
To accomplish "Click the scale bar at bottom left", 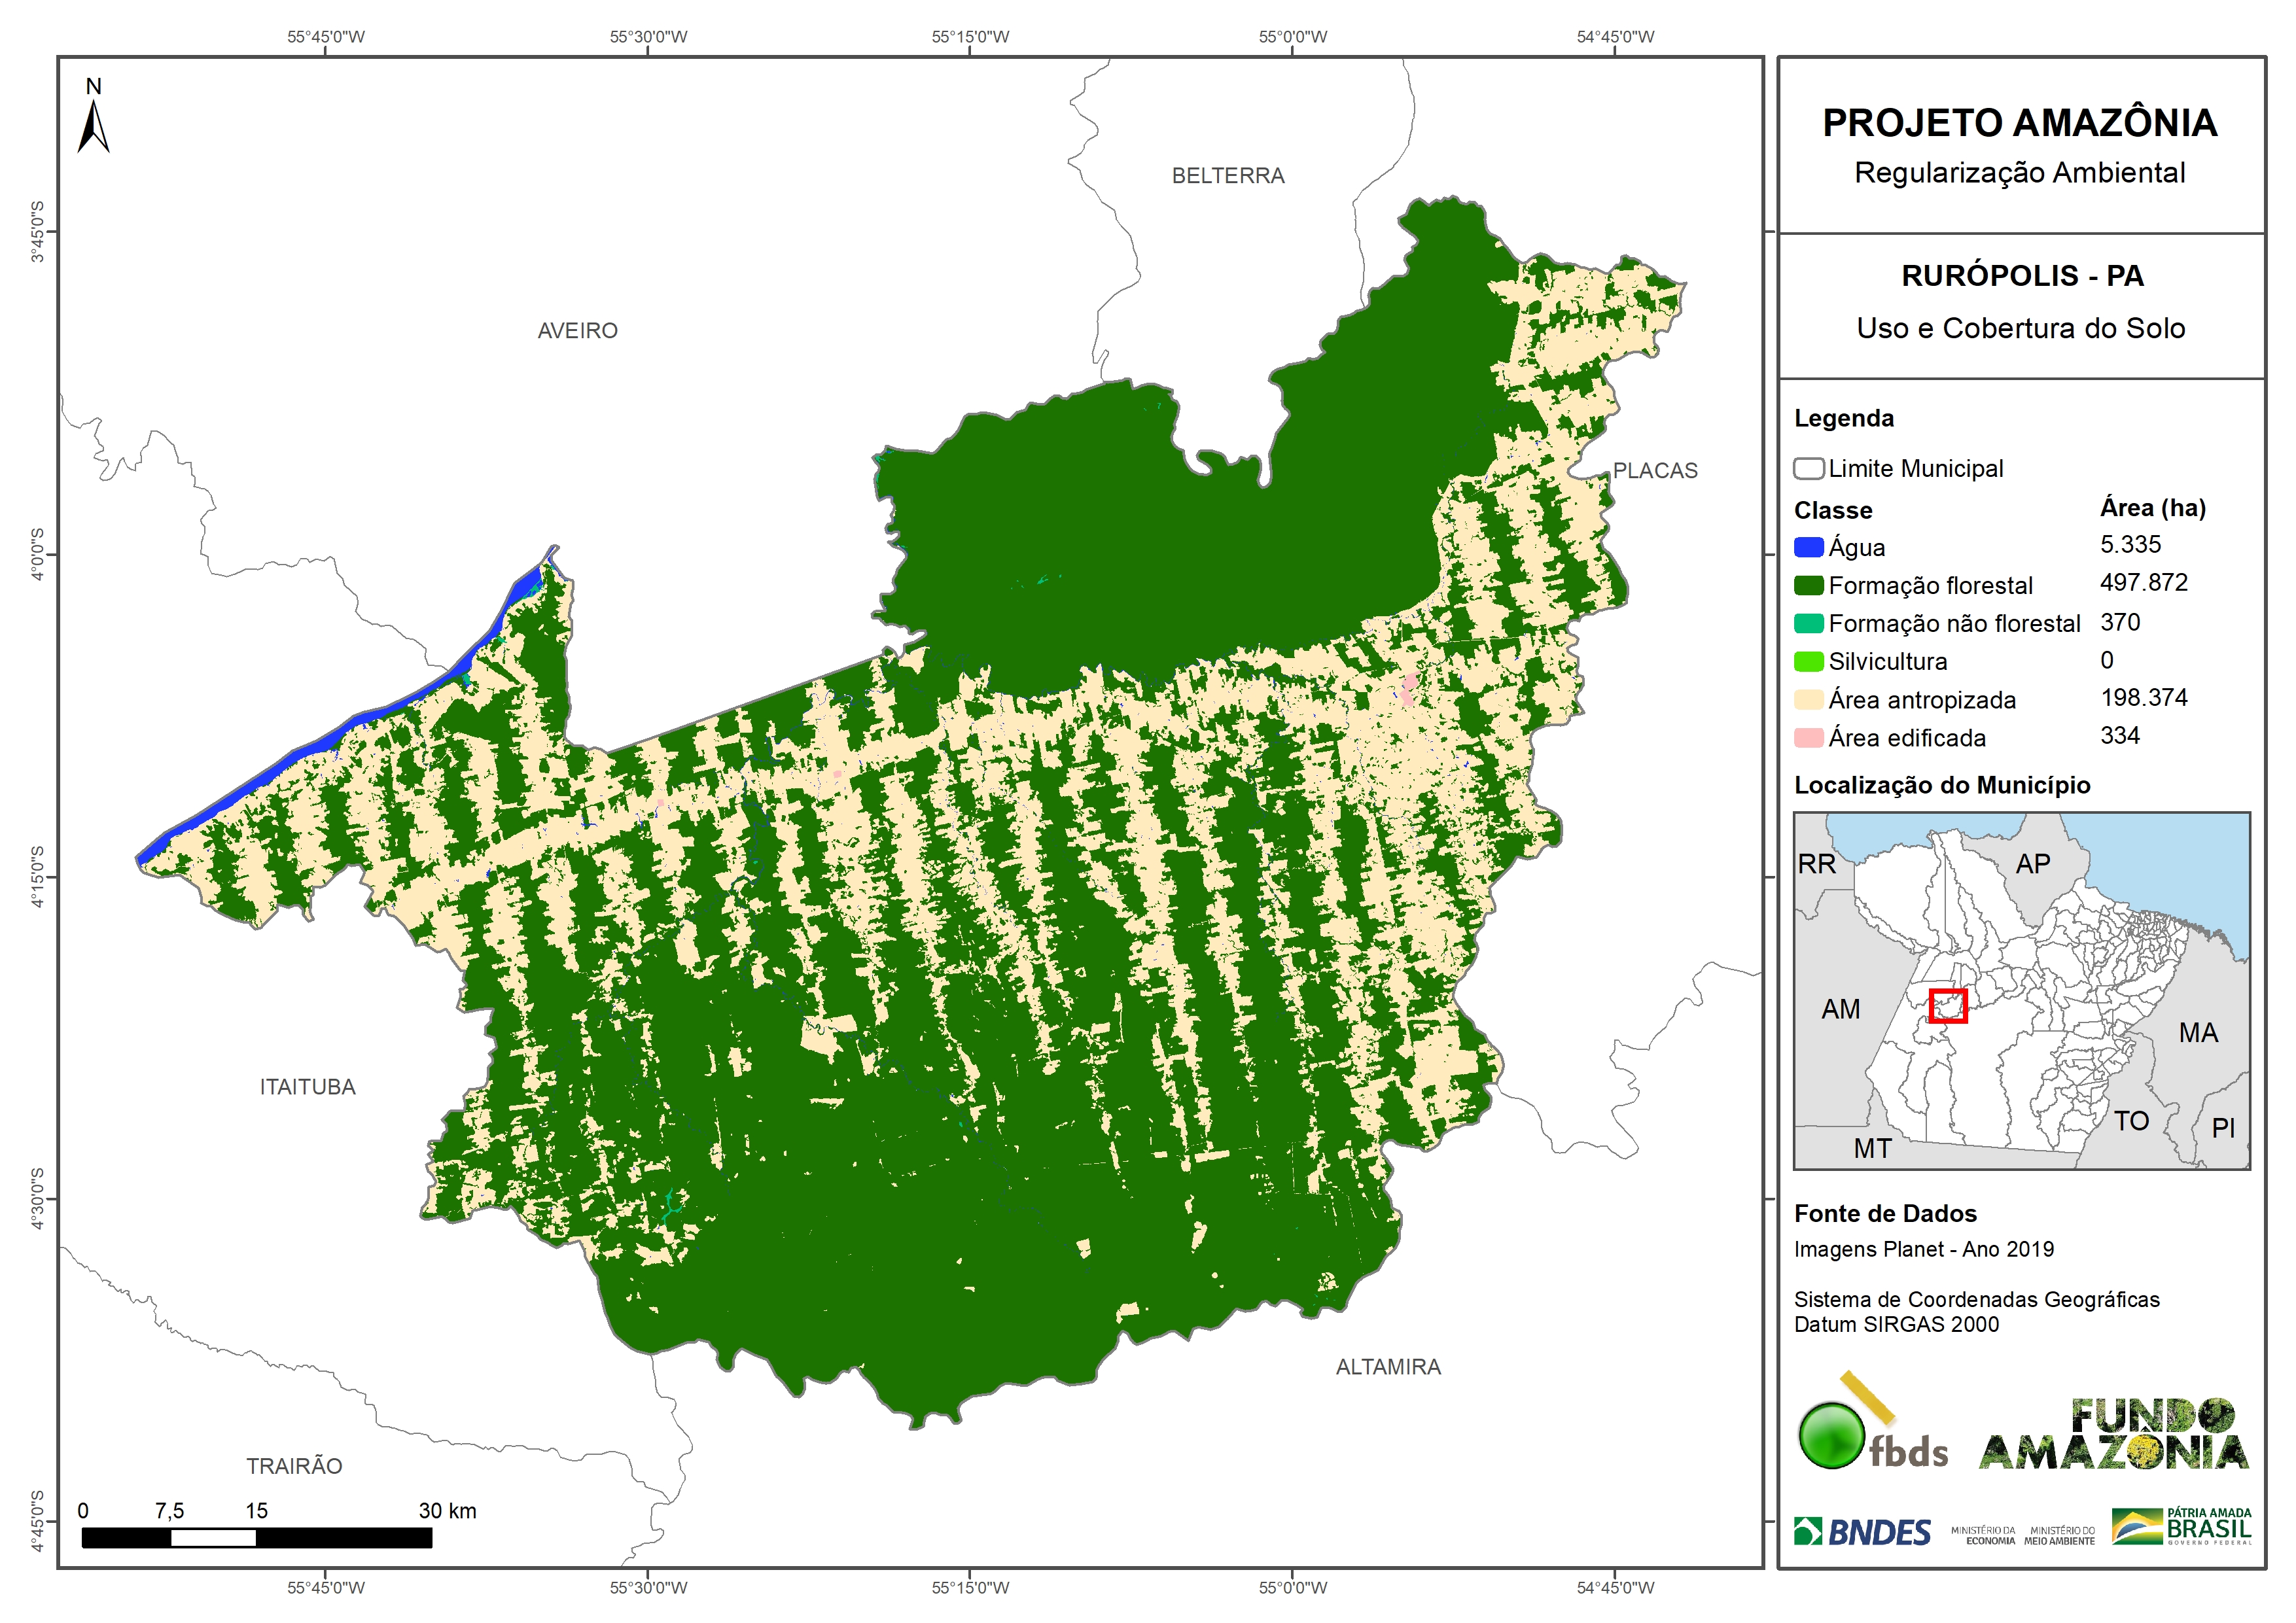I will point(256,1538).
